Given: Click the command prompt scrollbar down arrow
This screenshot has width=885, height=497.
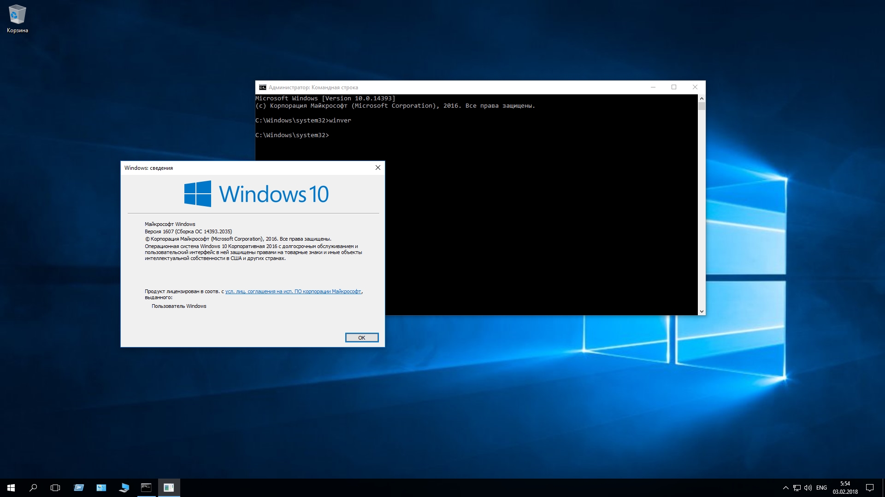Looking at the screenshot, I should (x=702, y=312).
